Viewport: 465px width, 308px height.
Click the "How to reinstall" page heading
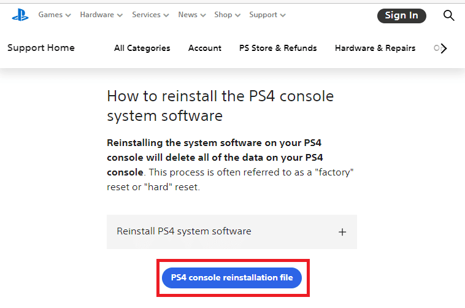point(220,106)
